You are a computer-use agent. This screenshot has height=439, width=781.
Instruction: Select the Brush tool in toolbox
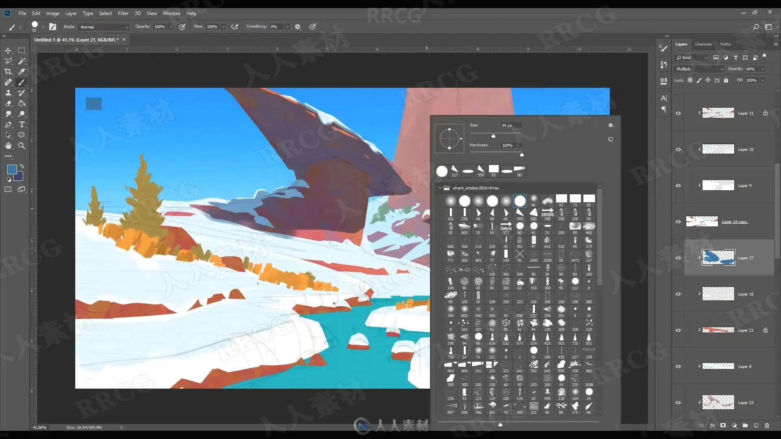(x=22, y=82)
